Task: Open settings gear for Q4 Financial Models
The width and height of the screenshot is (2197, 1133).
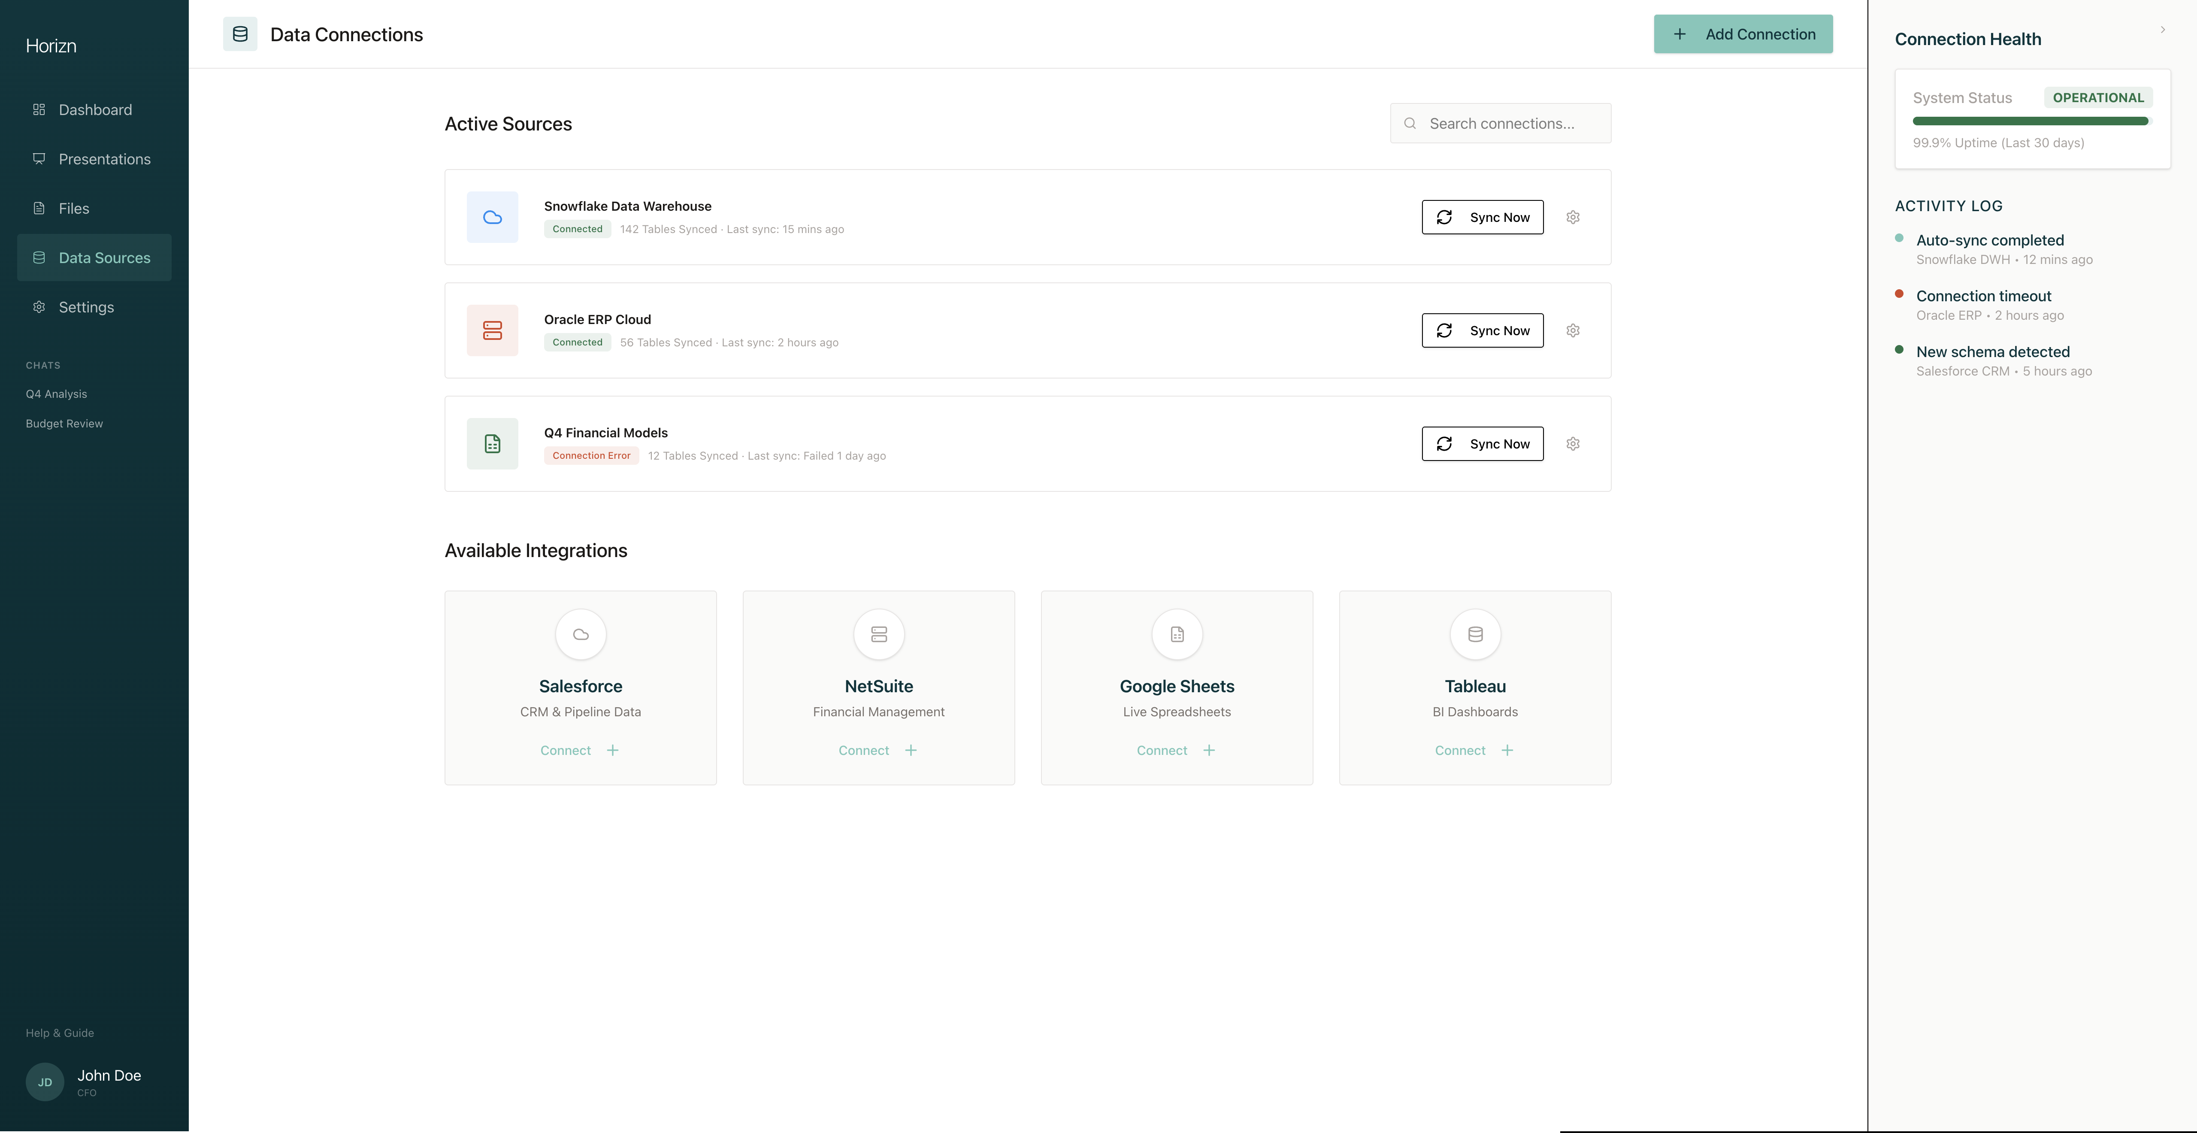Action: click(x=1573, y=443)
